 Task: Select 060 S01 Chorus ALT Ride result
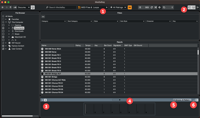click(119, 80)
